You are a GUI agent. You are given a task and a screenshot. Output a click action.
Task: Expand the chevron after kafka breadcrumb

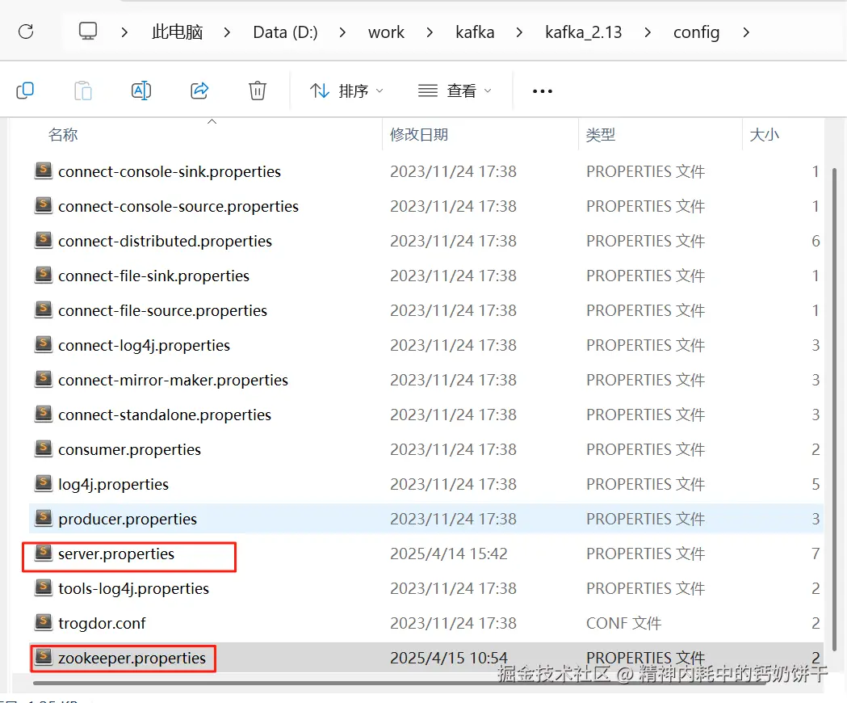(x=519, y=32)
